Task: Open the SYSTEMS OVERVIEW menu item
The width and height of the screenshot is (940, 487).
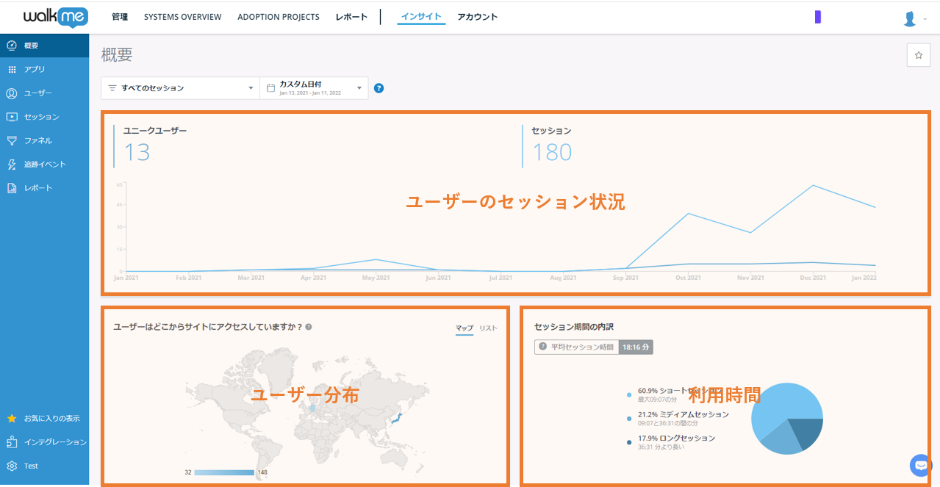Action: [182, 17]
